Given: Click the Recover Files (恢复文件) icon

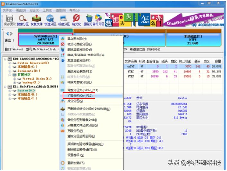Looking at the screenshot, I should pyautogui.click(x=36, y=20).
